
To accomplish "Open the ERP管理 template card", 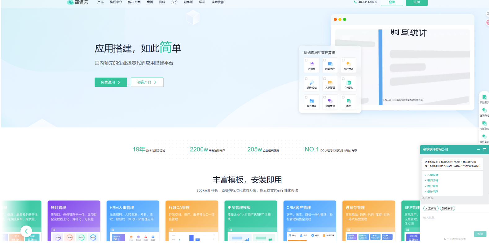I will click(411, 221).
